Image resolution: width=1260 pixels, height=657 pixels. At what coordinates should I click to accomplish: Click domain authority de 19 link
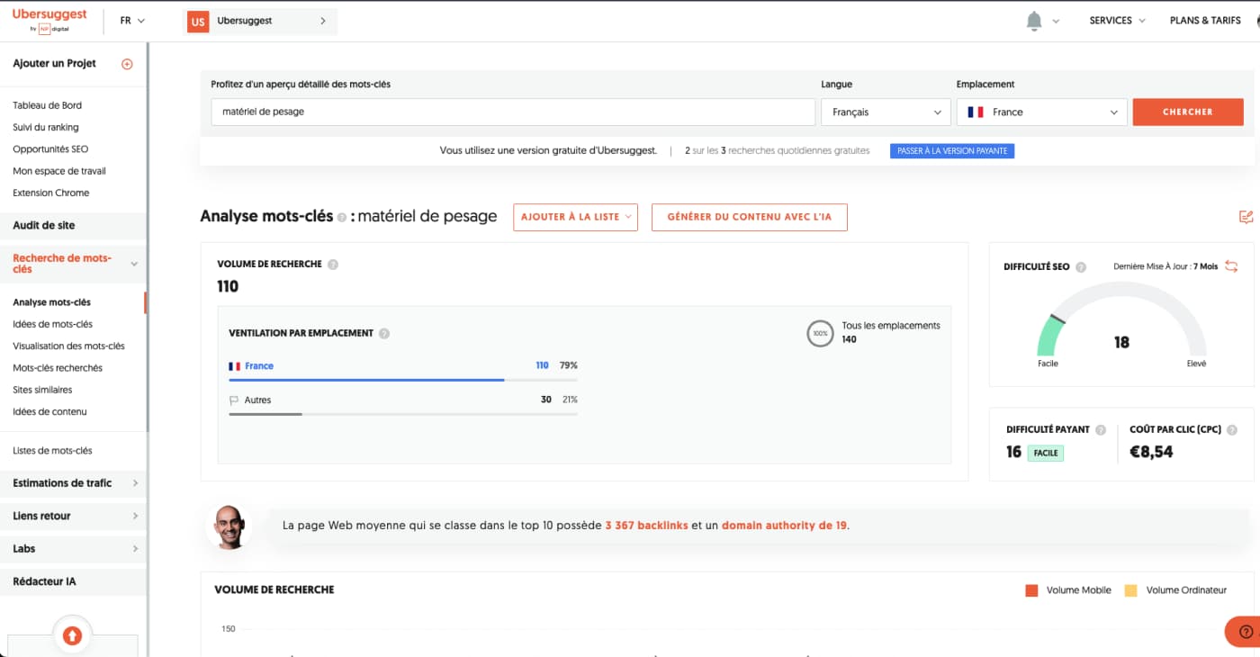coord(784,525)
